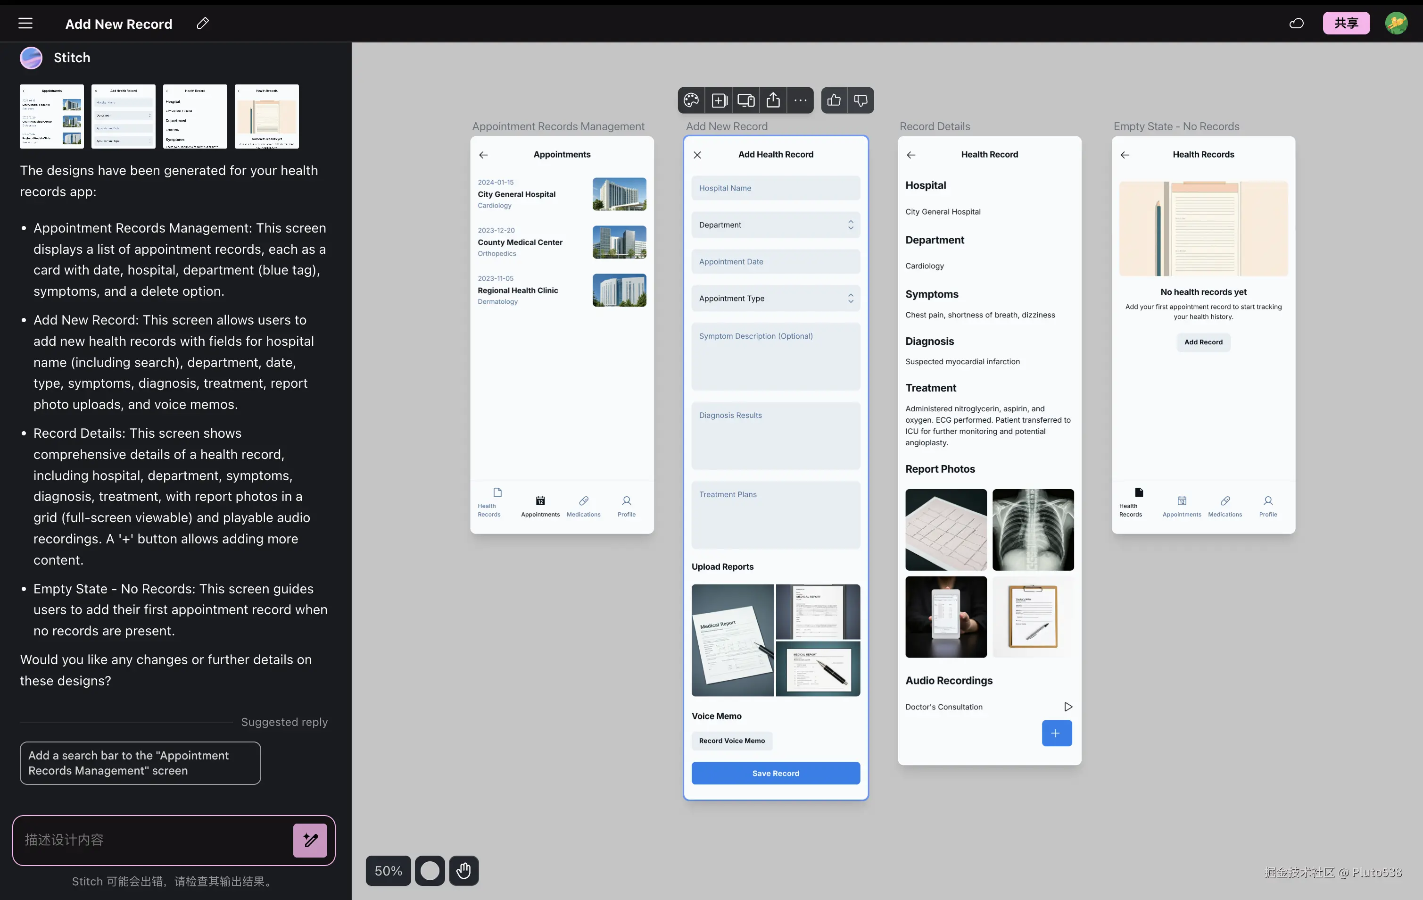Click the device preview toolbar icon
This screenshot has width=1423, height=900.
(746, 100)
